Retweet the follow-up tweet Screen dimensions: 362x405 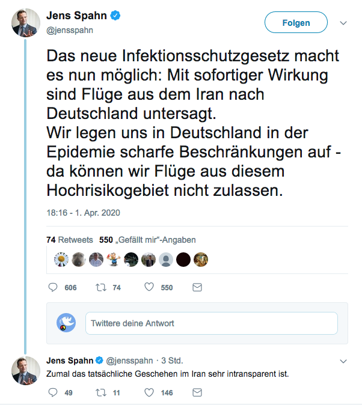click(102, 392)
